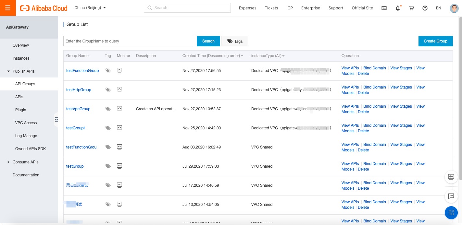
Task: Click the tag icon for Jul 13 row
Action: pos(108,204)
